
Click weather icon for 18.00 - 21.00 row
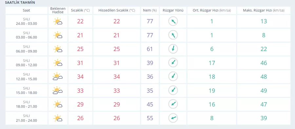pyautogui.click(x=58, y=105)
